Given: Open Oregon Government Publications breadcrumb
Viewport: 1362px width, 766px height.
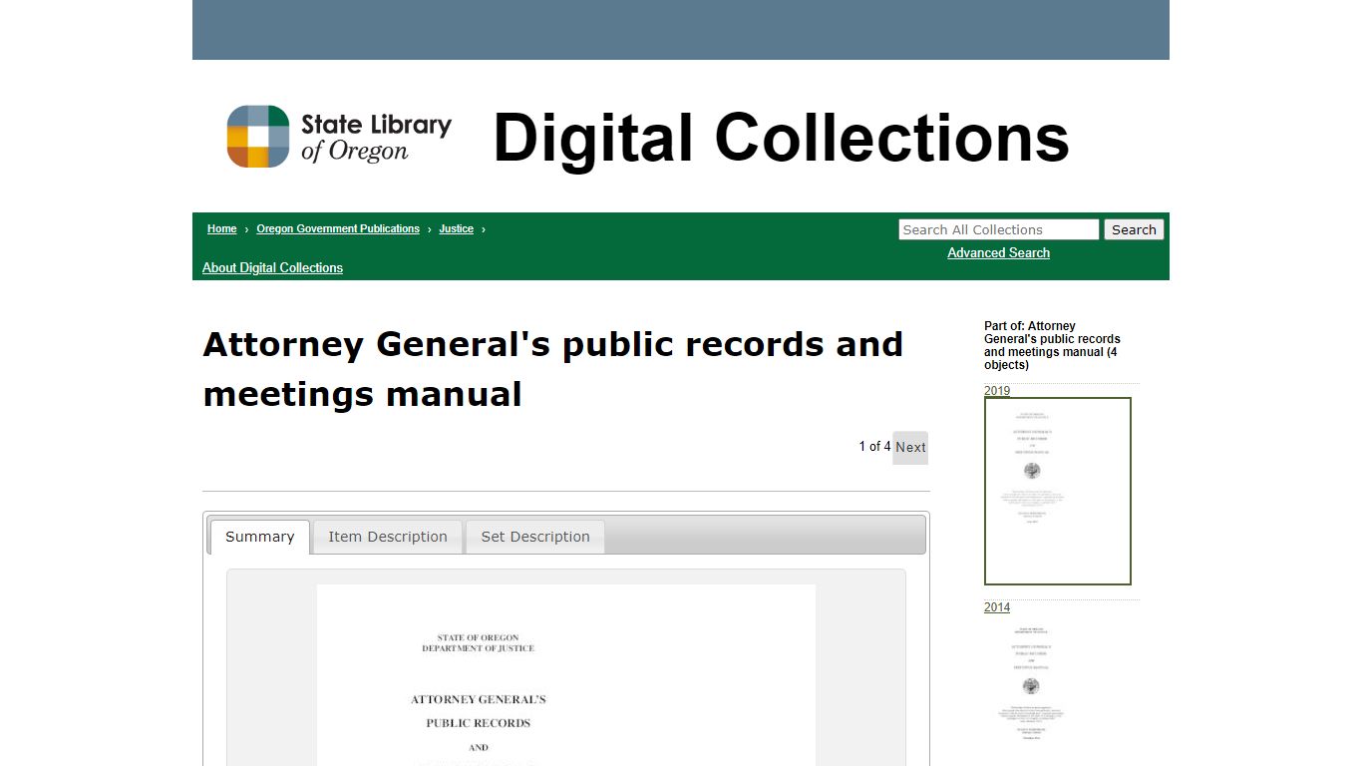Looking at the screenshot, I should [338, 228].
